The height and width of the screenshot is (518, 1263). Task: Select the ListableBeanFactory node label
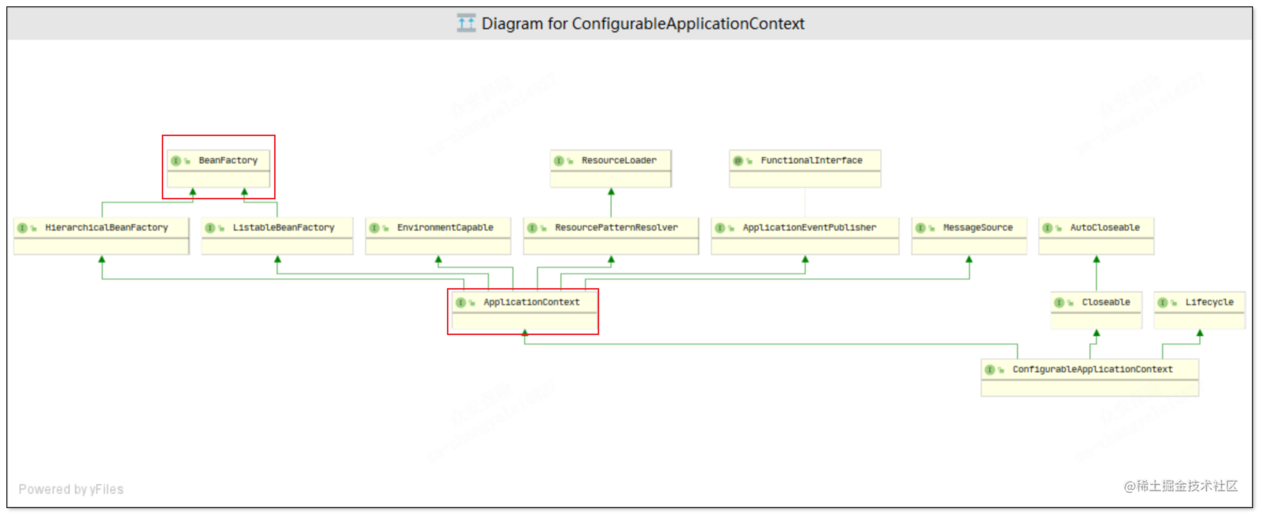coord(283,228)
